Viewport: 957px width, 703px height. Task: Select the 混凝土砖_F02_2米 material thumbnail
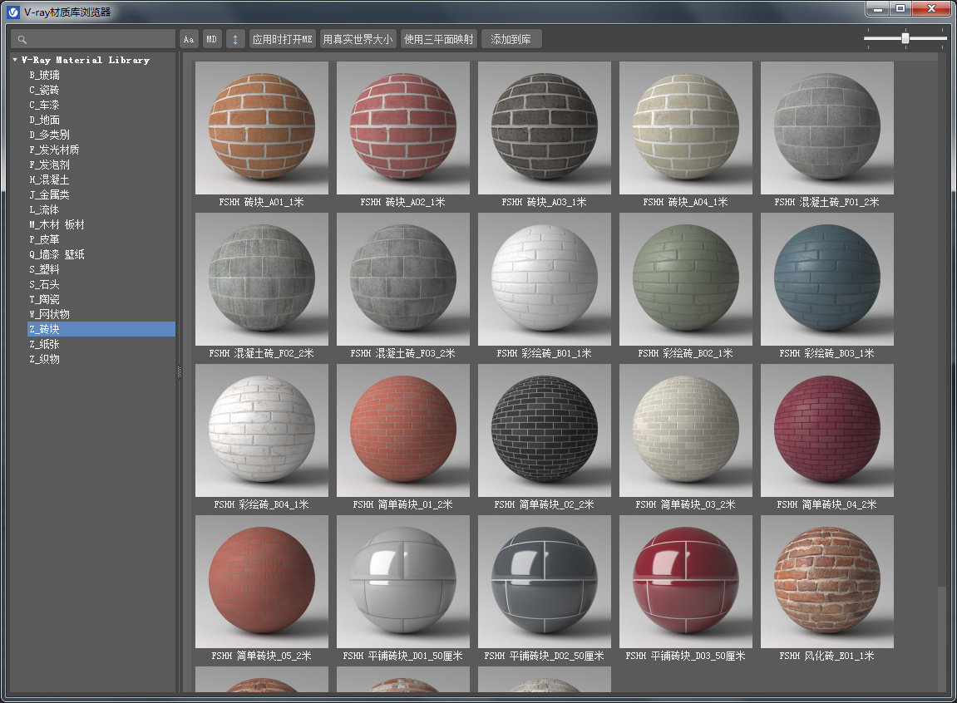(262, 279)
